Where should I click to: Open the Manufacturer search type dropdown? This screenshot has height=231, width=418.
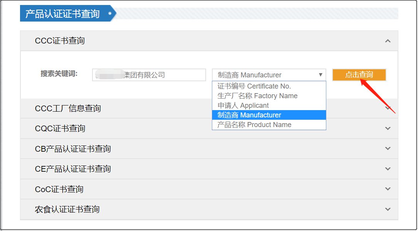pos(269,75)
